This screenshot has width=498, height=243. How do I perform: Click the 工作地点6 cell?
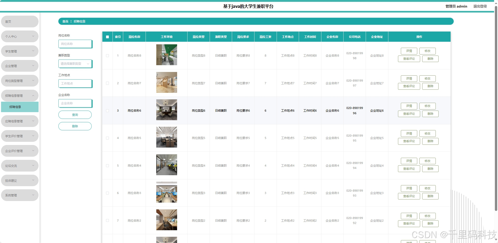(288, 111)
